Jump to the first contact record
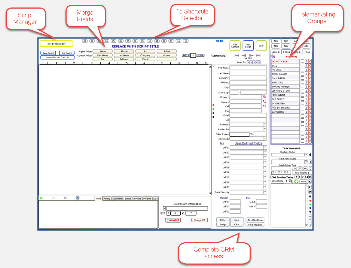Image resolution: width=351 pixels, height=268 pixels. pos(236,55)
